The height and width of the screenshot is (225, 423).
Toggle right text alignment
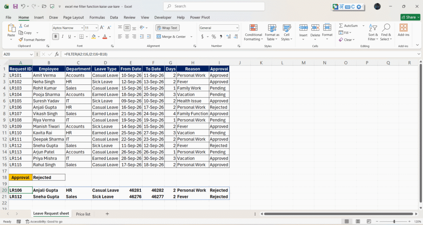pyautogui.click(x=134, y=36)
